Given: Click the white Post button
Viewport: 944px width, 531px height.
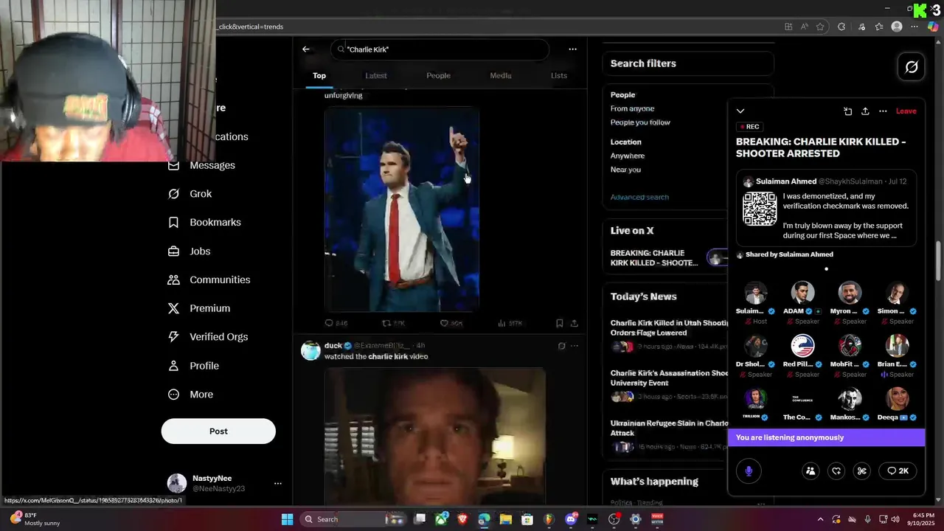Looking at the screenshot, I should (218, 431).
